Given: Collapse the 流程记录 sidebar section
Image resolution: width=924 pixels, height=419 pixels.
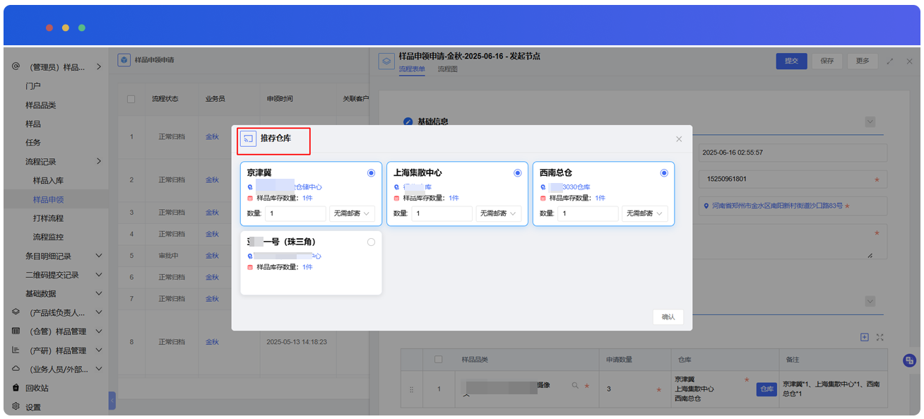Looking at the screenshot, I should coord(98,161).
